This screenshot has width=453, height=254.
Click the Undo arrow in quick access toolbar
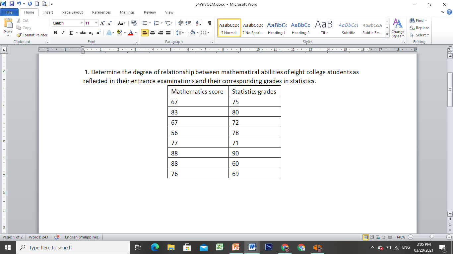(19, 4)
